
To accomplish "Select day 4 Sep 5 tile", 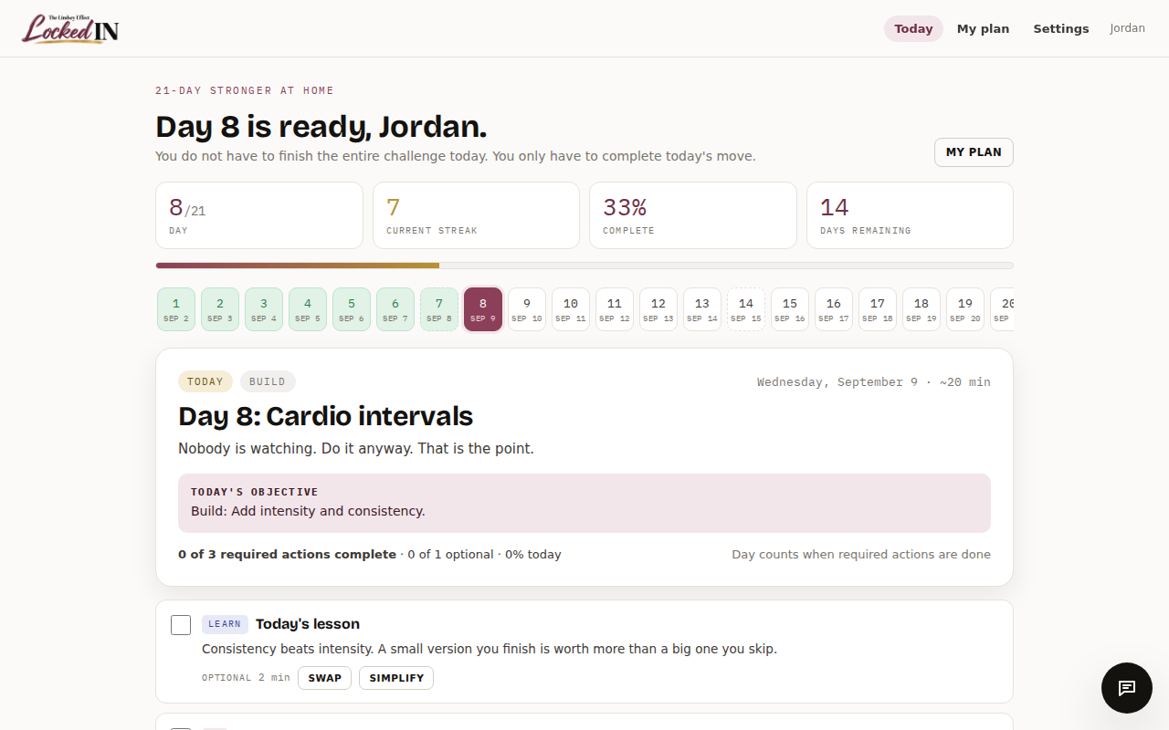I will click(308, 309).
